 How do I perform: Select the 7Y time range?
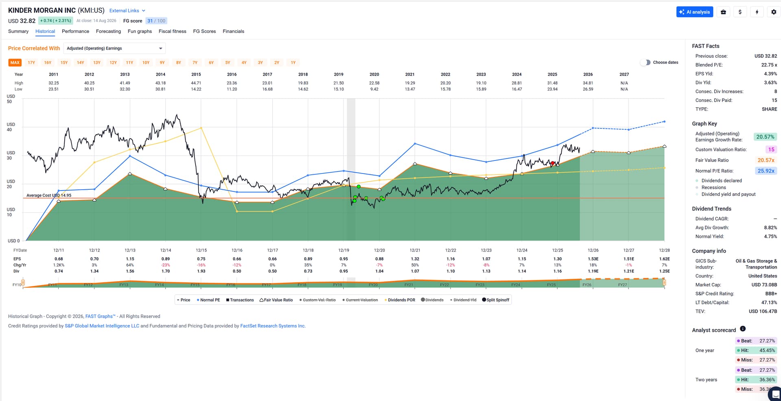(x=195, y=63)
